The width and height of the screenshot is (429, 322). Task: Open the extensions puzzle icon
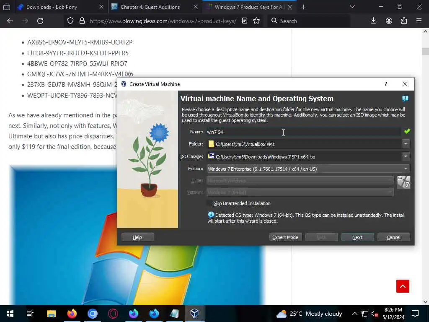pos(404,21)
